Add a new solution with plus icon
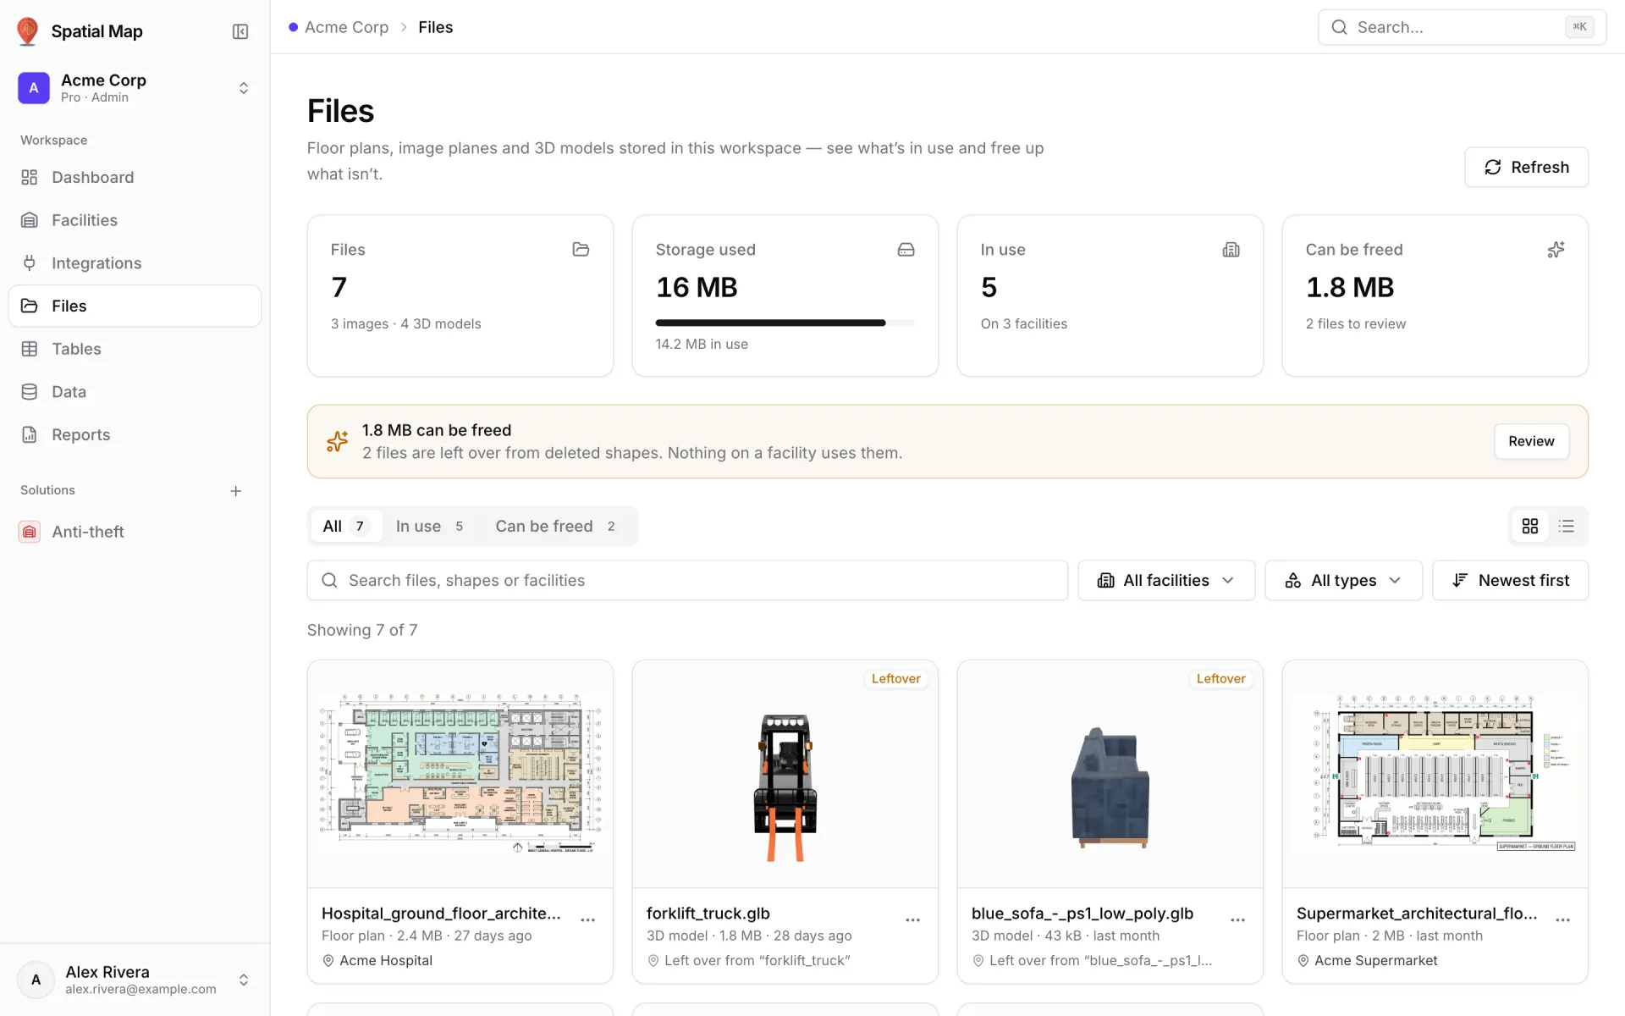Image resolution: width=1625 pixels, height=1016 pixels. (236, 491)
